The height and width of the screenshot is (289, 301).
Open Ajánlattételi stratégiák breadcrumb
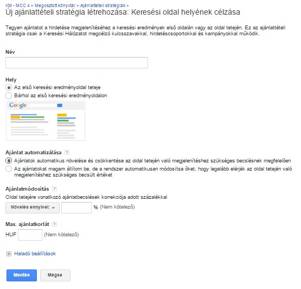point(103,5)
